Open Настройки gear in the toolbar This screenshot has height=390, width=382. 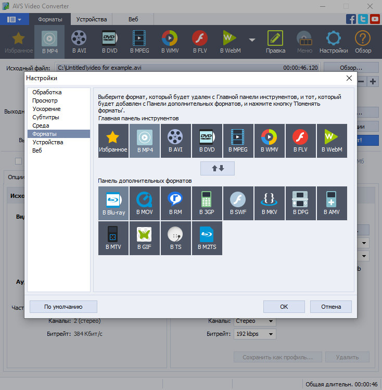(334, 42)
